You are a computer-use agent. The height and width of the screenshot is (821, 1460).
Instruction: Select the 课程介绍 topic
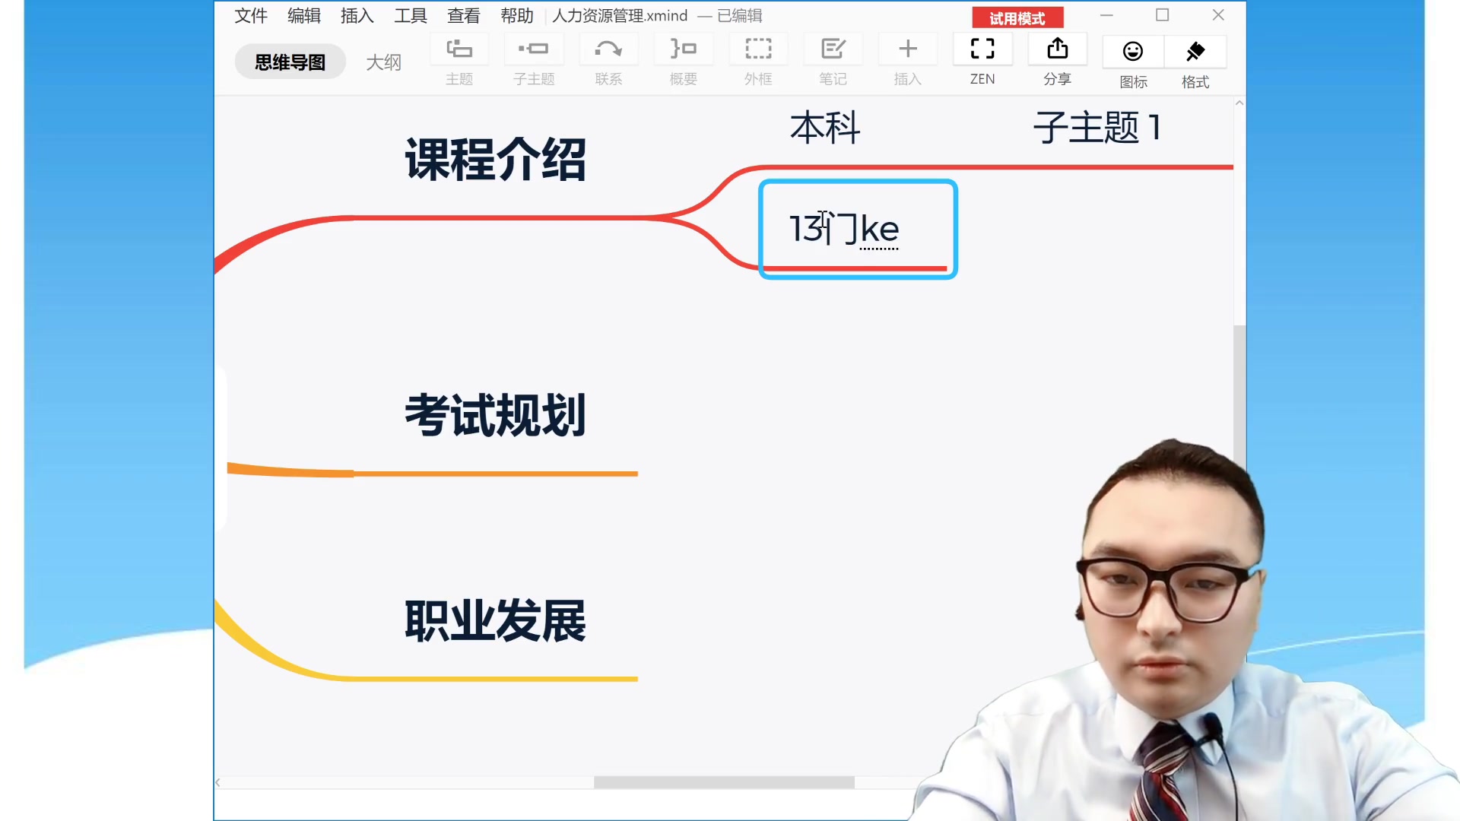495,160
